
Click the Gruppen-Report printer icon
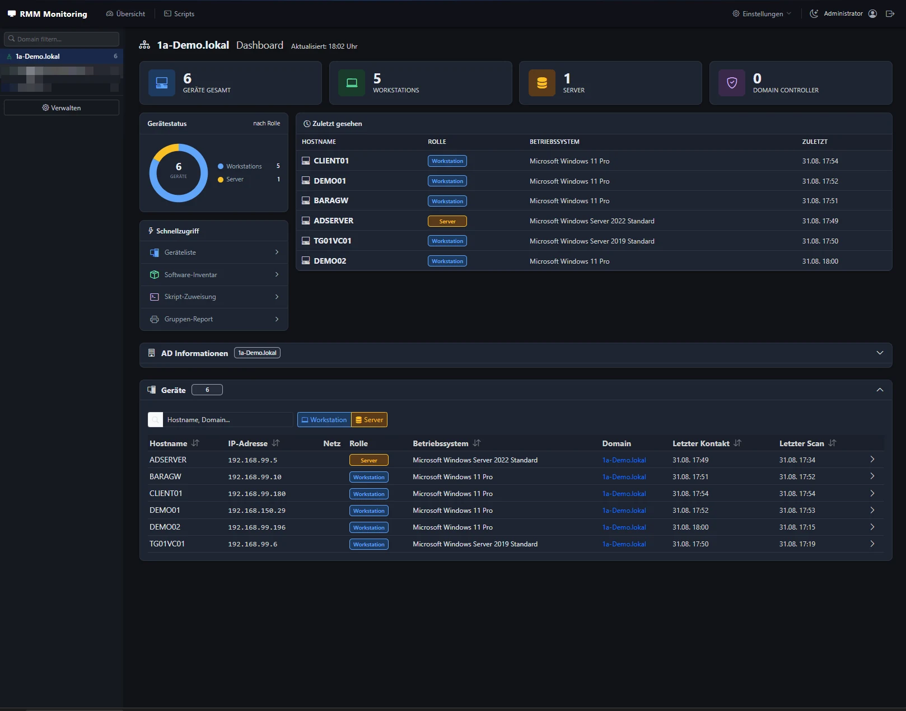point(155,320)
